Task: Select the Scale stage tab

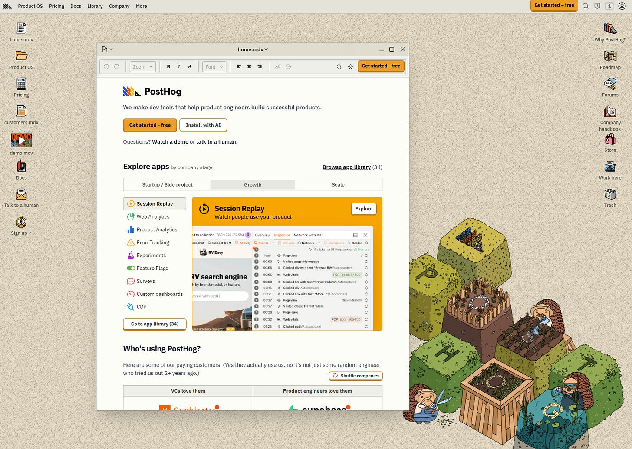Action: pos(338,184)
